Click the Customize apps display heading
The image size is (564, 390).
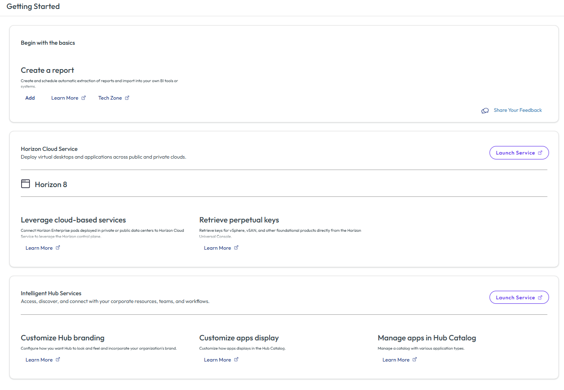pyautogui.click(x=239, y=338)
